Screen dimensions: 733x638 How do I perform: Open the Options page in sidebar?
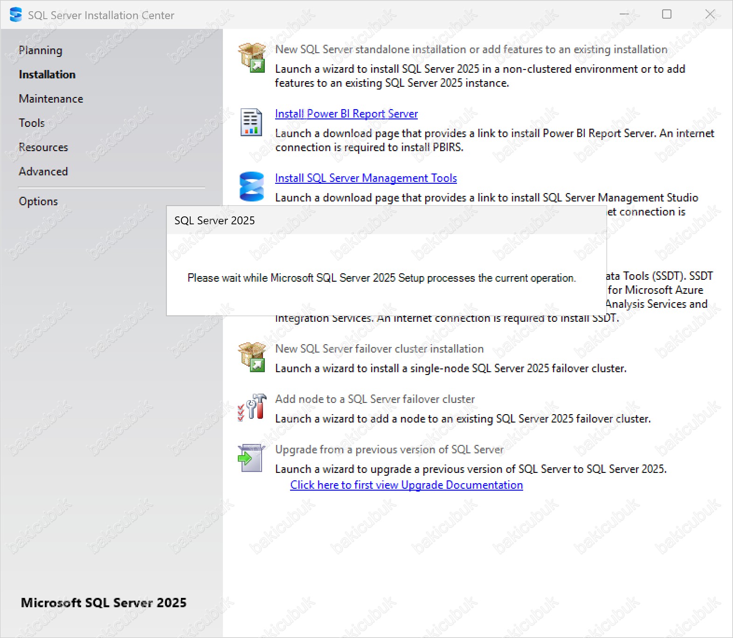point(38,201)
